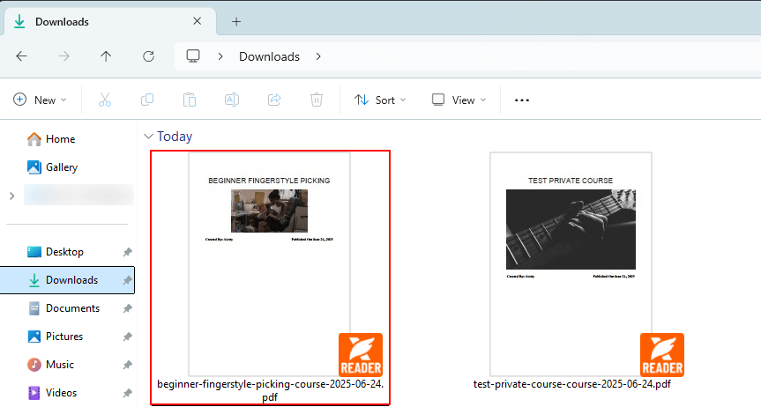Click the pin icon beside Videos

[x=127, y=392]
